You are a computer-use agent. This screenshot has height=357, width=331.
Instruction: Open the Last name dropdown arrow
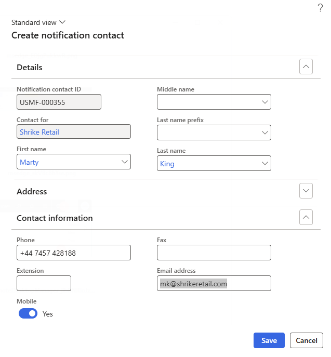point(265,164)
